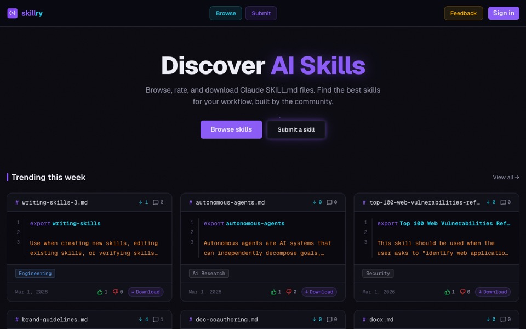Click 'export autonomous-agents' code line
The image size is (526, 329).
[x=244, y=223]
